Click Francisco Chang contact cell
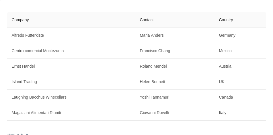This screenshot has width=273, height=135. pos(155,51)
